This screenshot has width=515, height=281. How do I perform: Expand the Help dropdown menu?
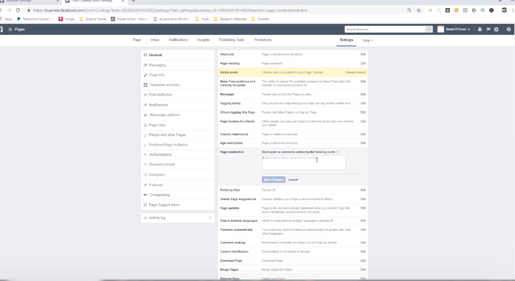coord(368,40)
